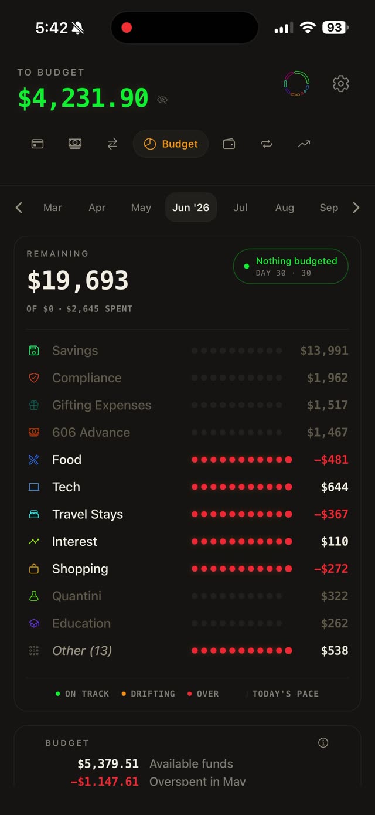Open the settings gear icon
Image resolution: width=375 pixels, height=815 pixels.
pyautogui.click(x=340, y=84)
